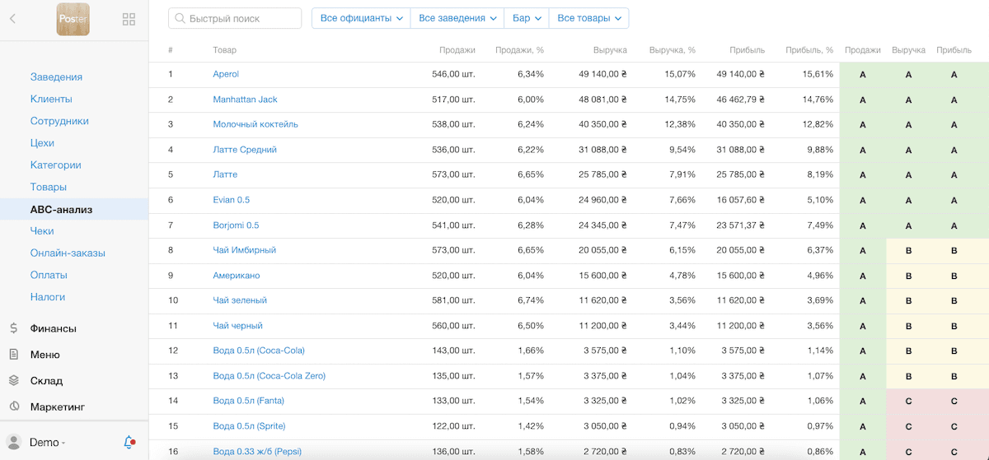Open the apps grid icon
Viewport: 989px width, 460px height.
[129, 19]
